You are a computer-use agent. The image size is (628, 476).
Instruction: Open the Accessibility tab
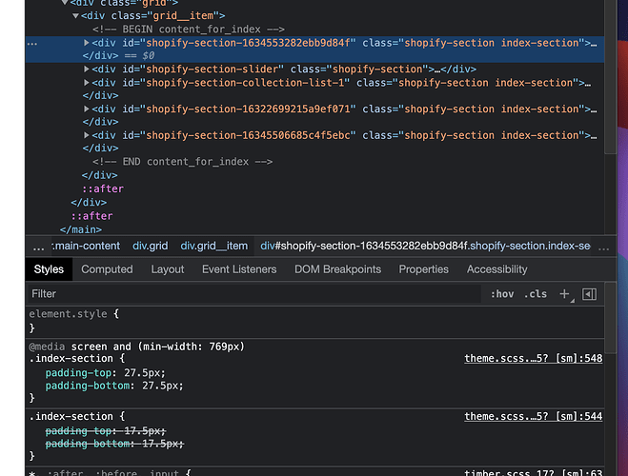[x=496, y=269]
